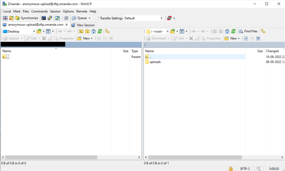Image resolution: width=285 pixels, height=171 pixels.
Task: Open in PuTTY icon
Action: (x=50, y=18)
